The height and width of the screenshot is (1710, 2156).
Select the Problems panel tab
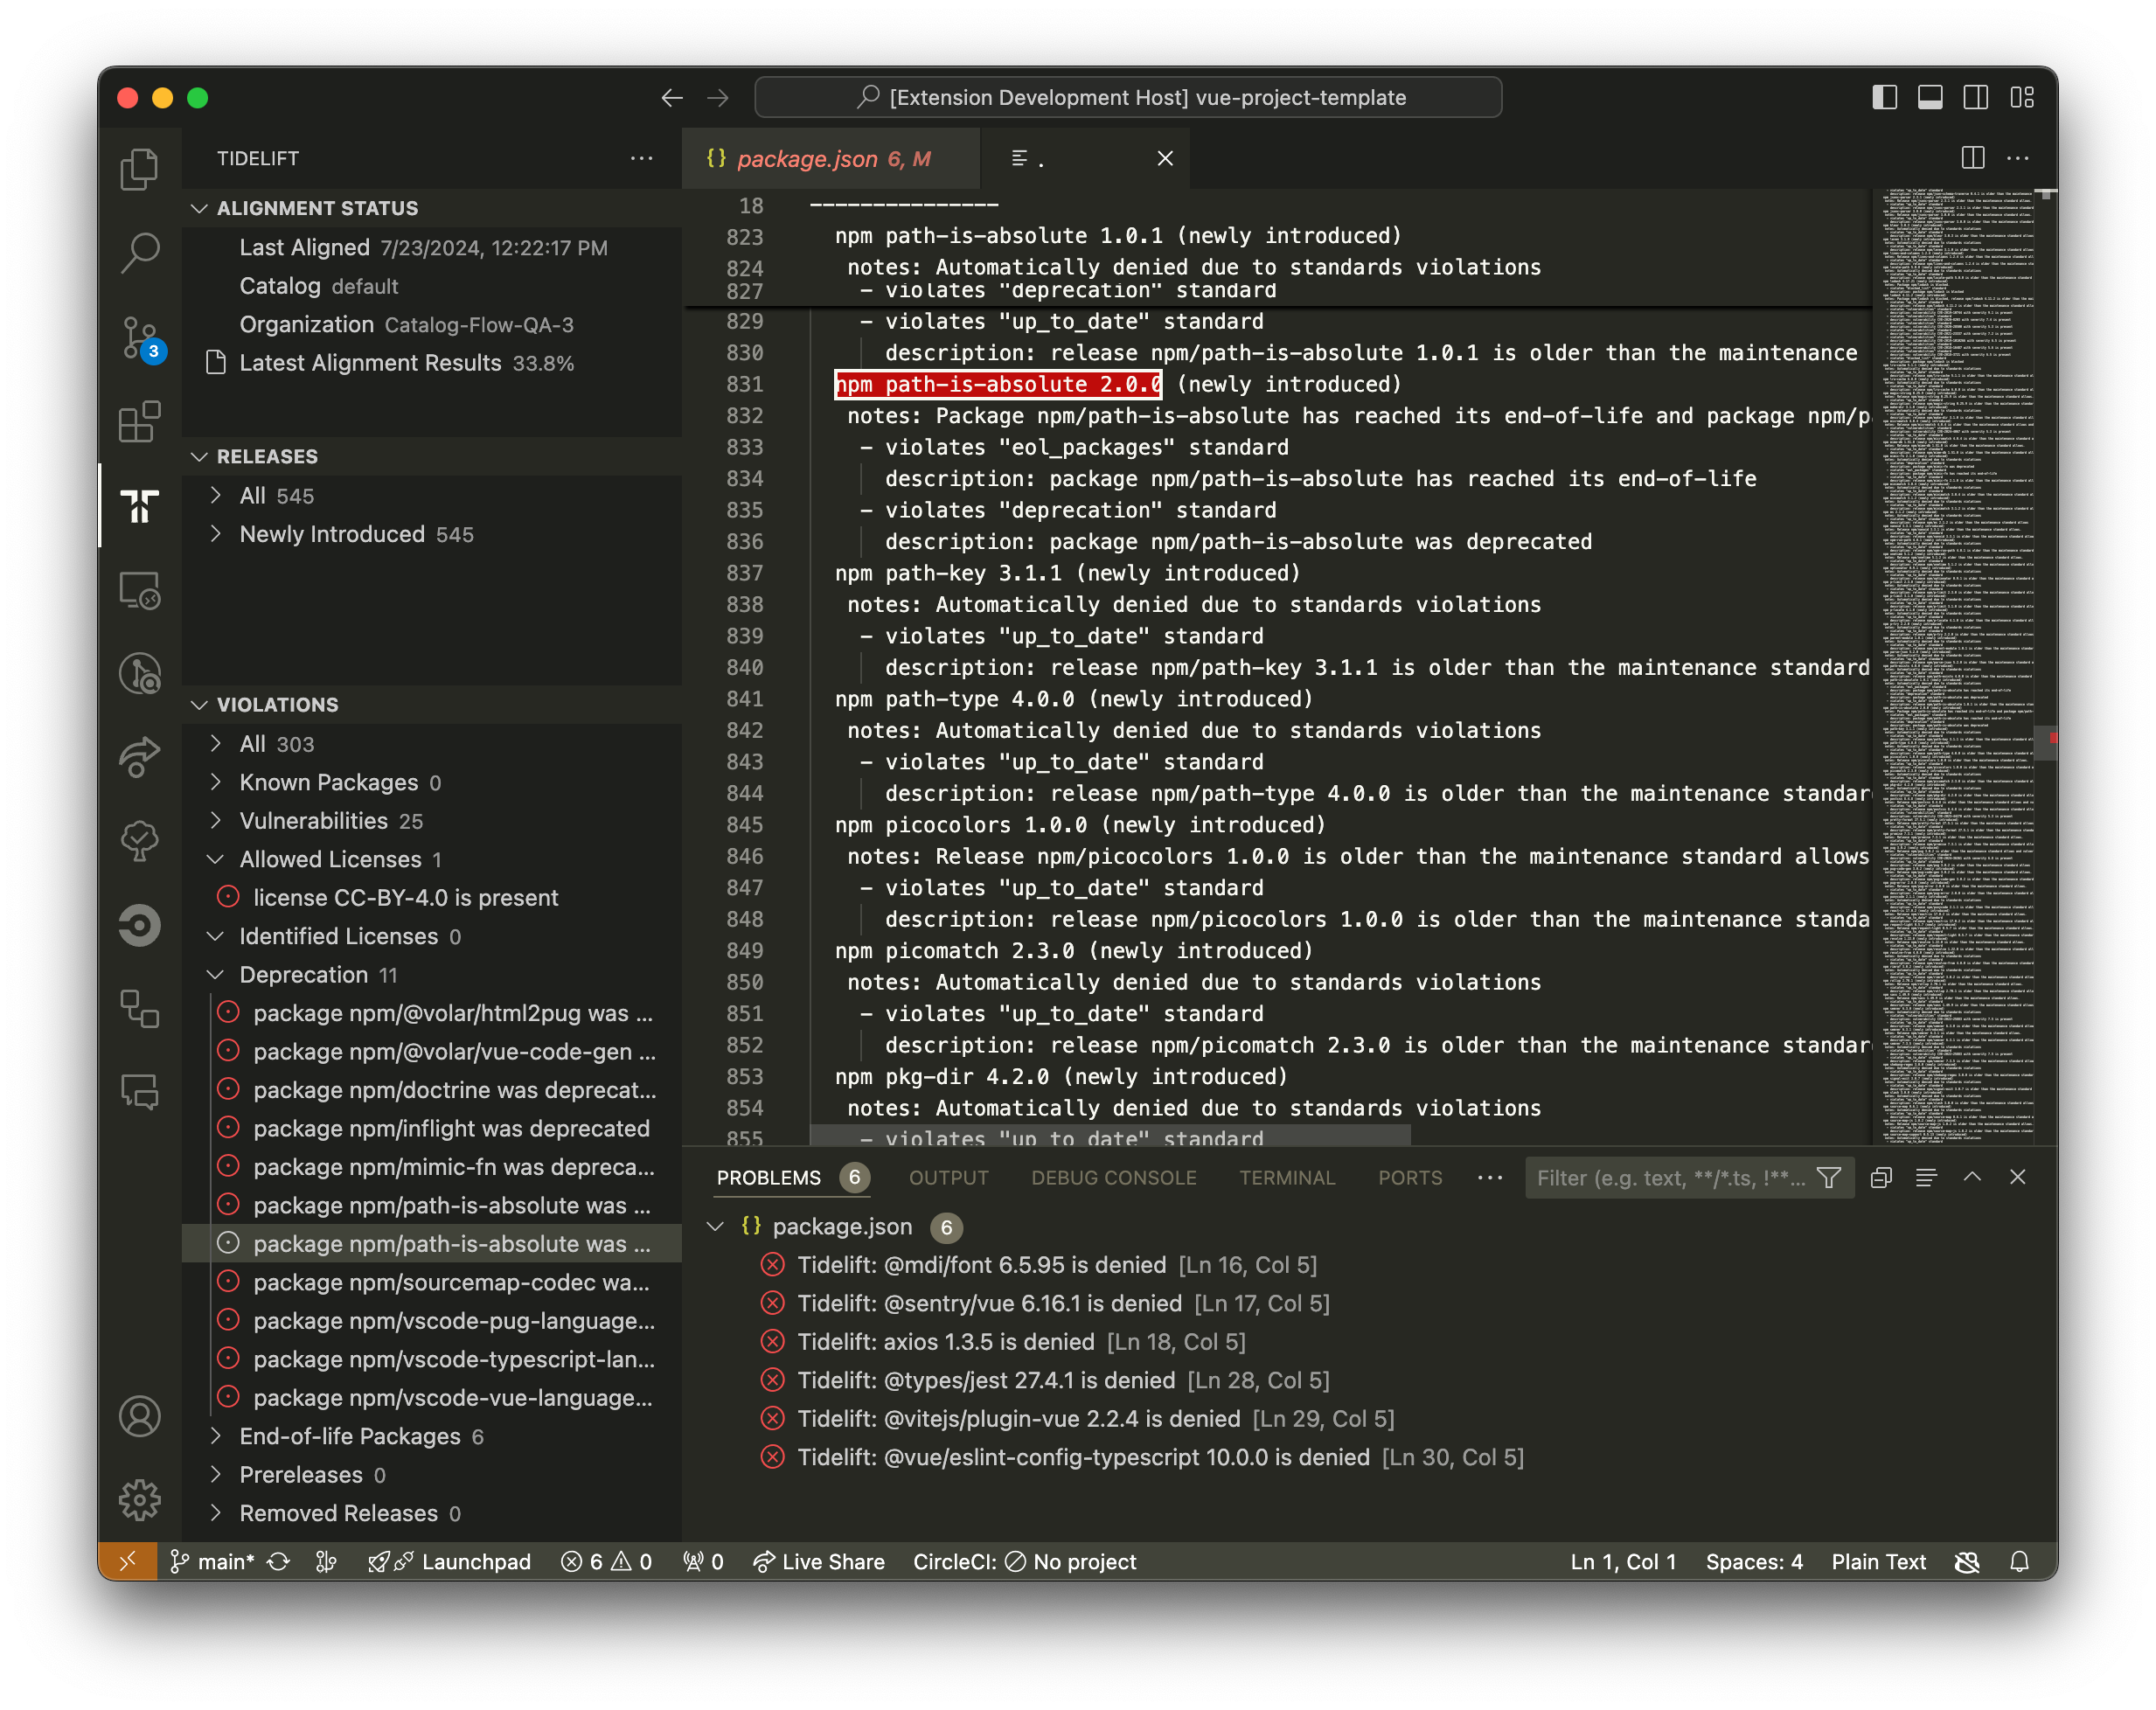(769, 1177)
